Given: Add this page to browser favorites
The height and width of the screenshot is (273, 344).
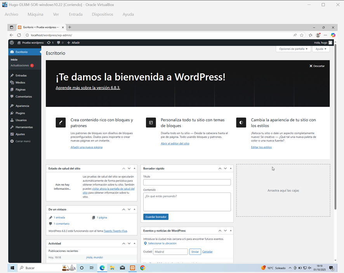Looking at the screenshot, I should pos(302,35).
